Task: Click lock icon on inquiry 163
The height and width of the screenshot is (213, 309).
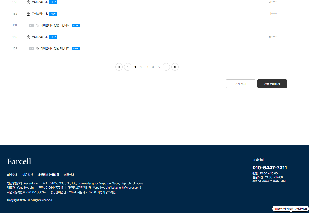Action: pyautogui.click(x=28, y=2)
